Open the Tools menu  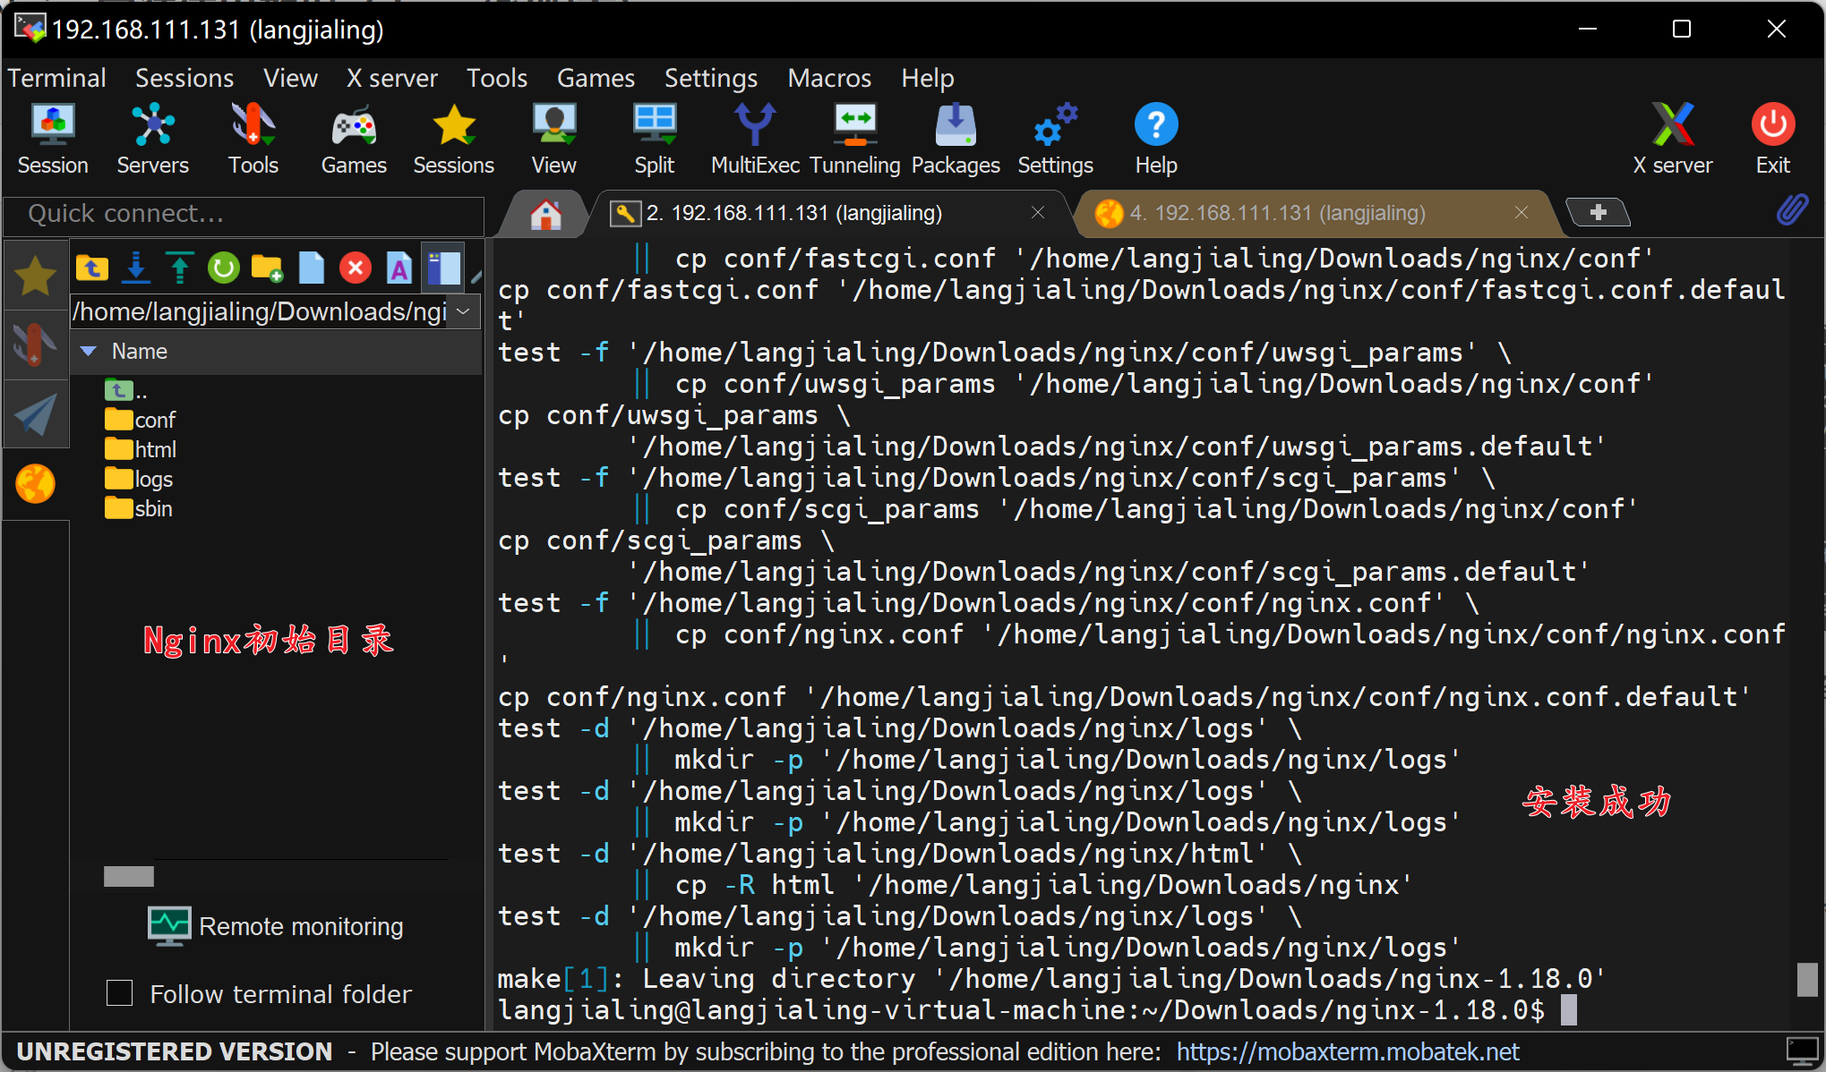(x=497, y=78)
